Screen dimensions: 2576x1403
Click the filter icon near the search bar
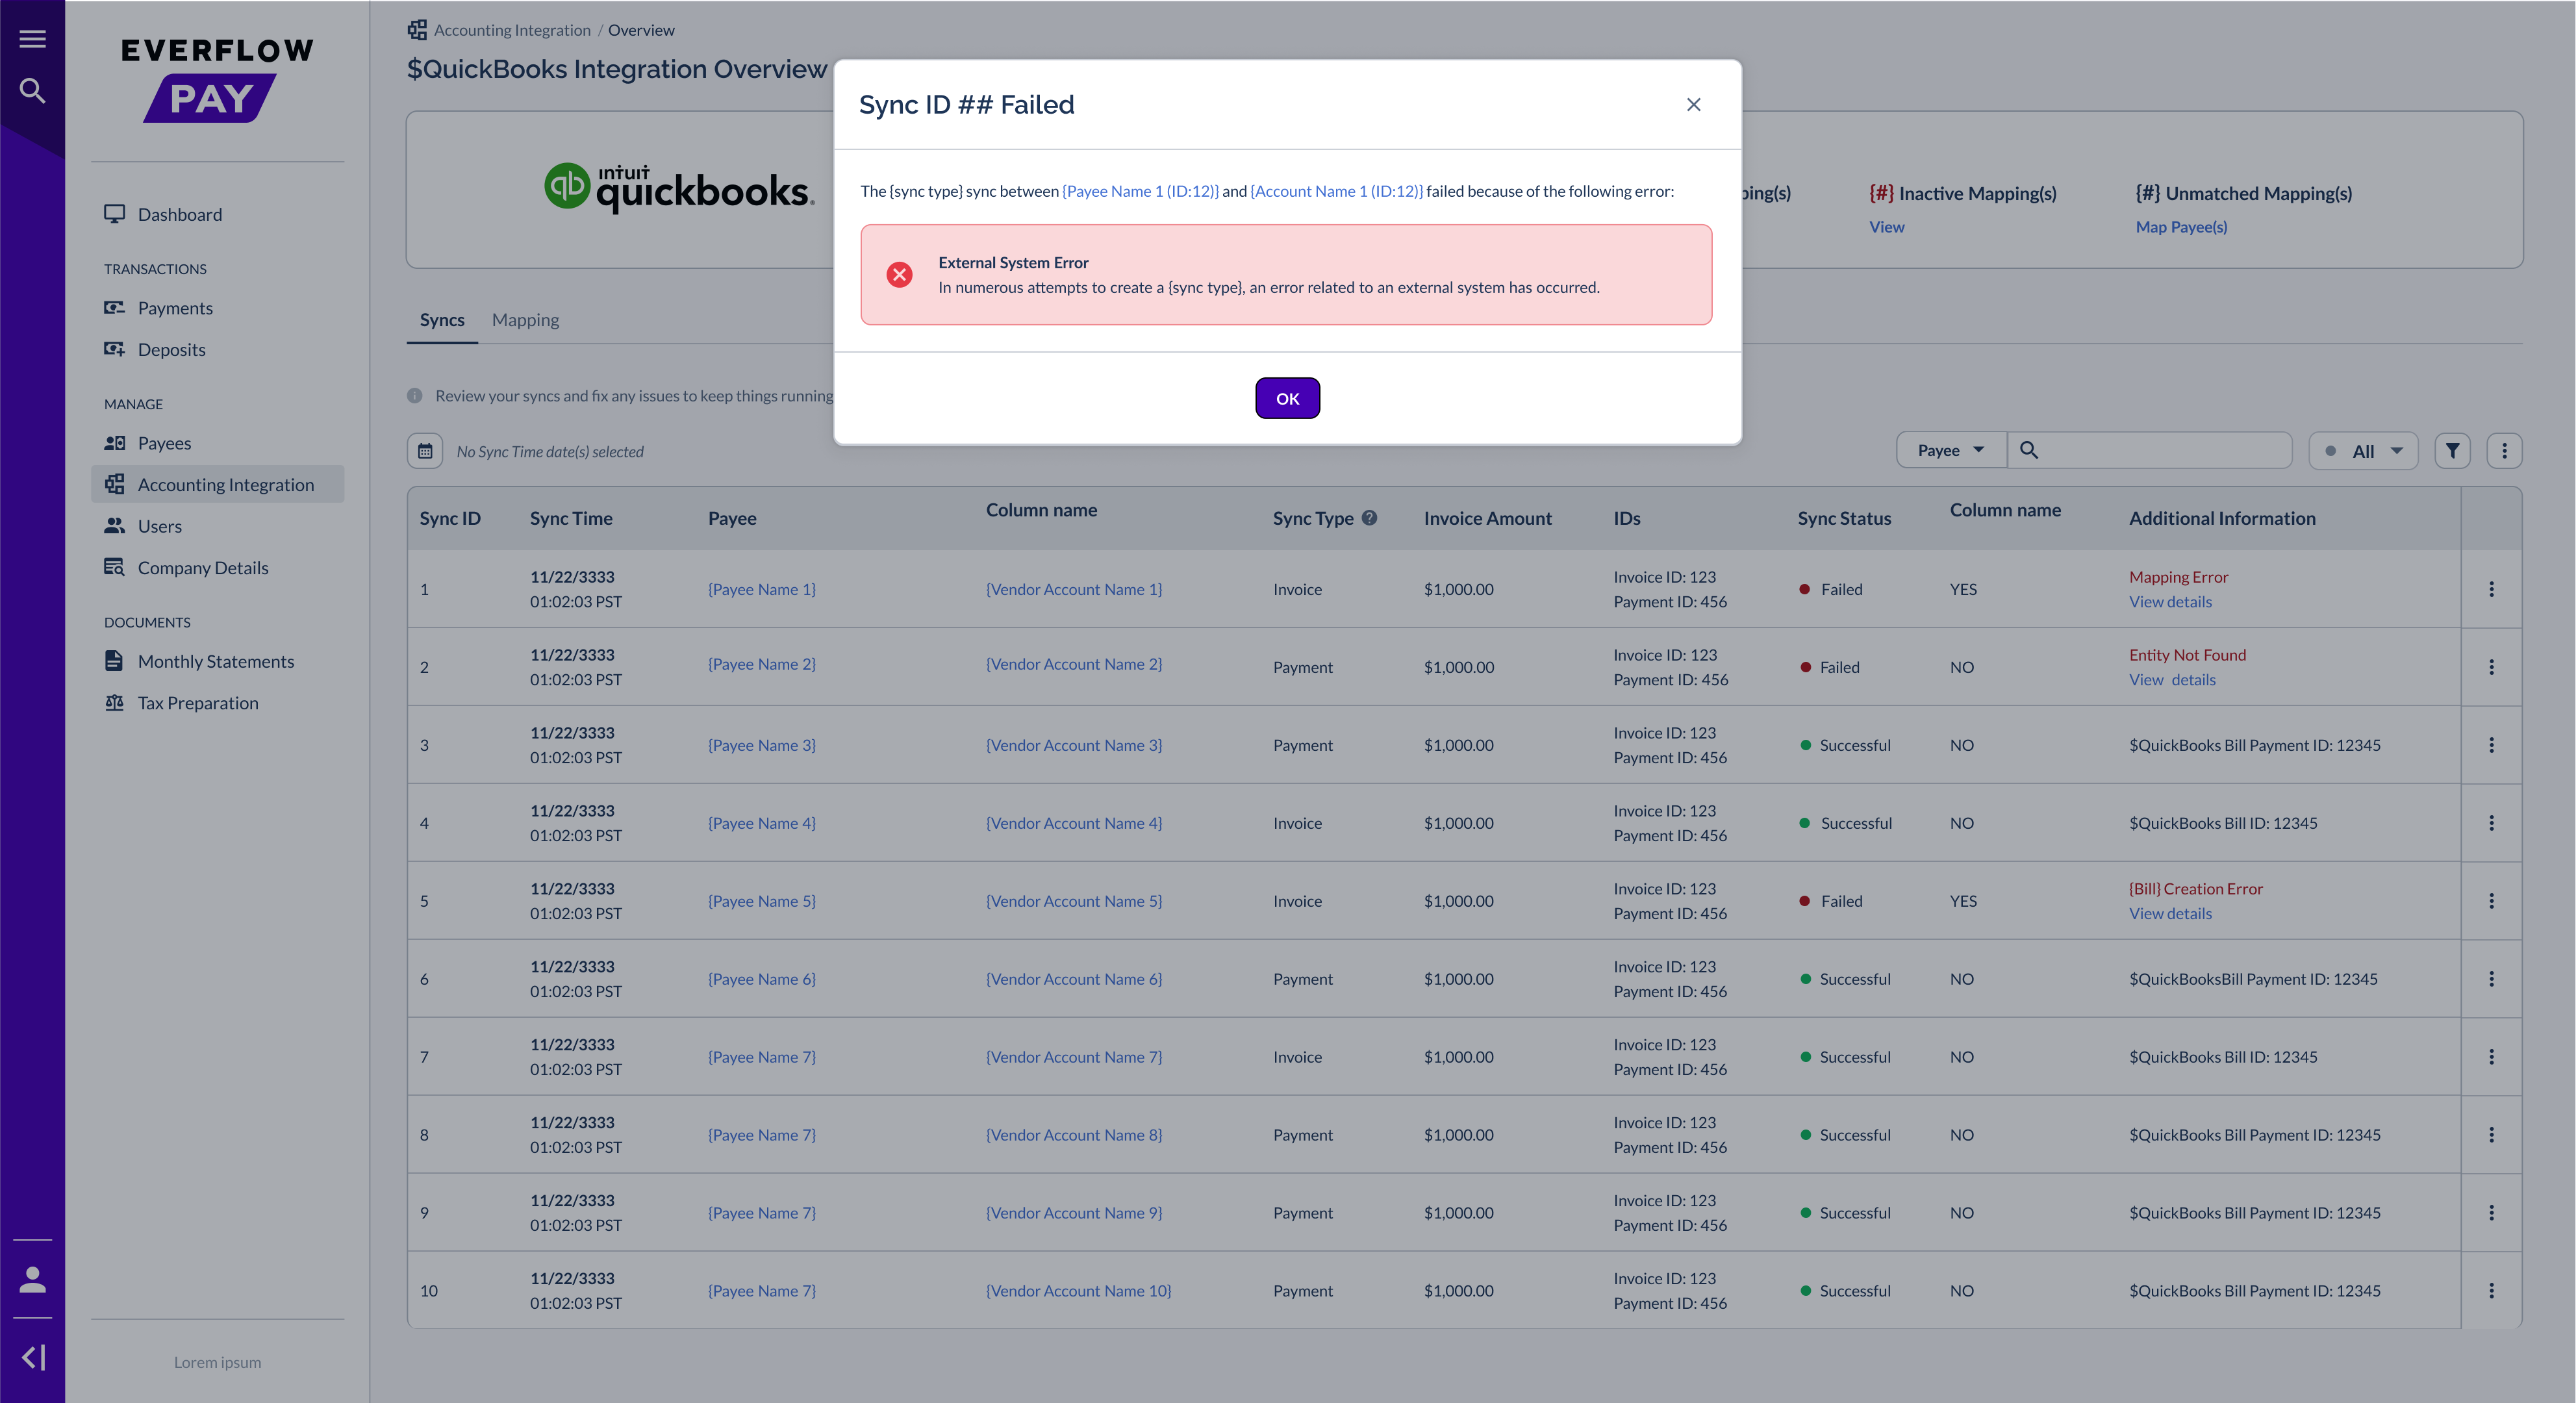[x=2452, y=450]
